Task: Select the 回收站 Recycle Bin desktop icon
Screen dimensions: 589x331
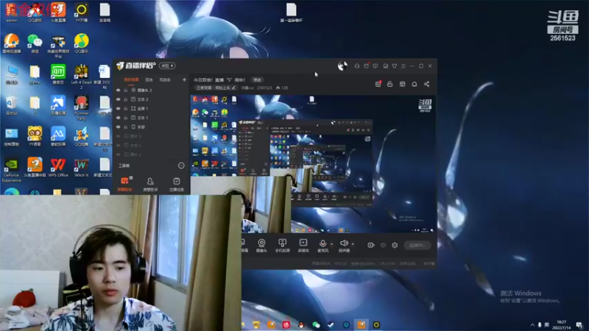Action: point(12,105)
